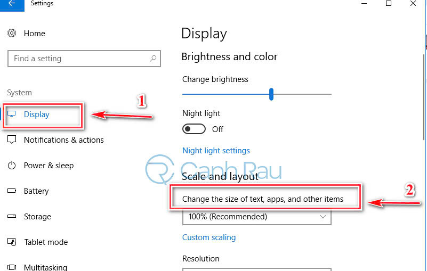Open the Custom scaling link
The width and height of the screenshot is (427, 271).
tap(209, 237)
